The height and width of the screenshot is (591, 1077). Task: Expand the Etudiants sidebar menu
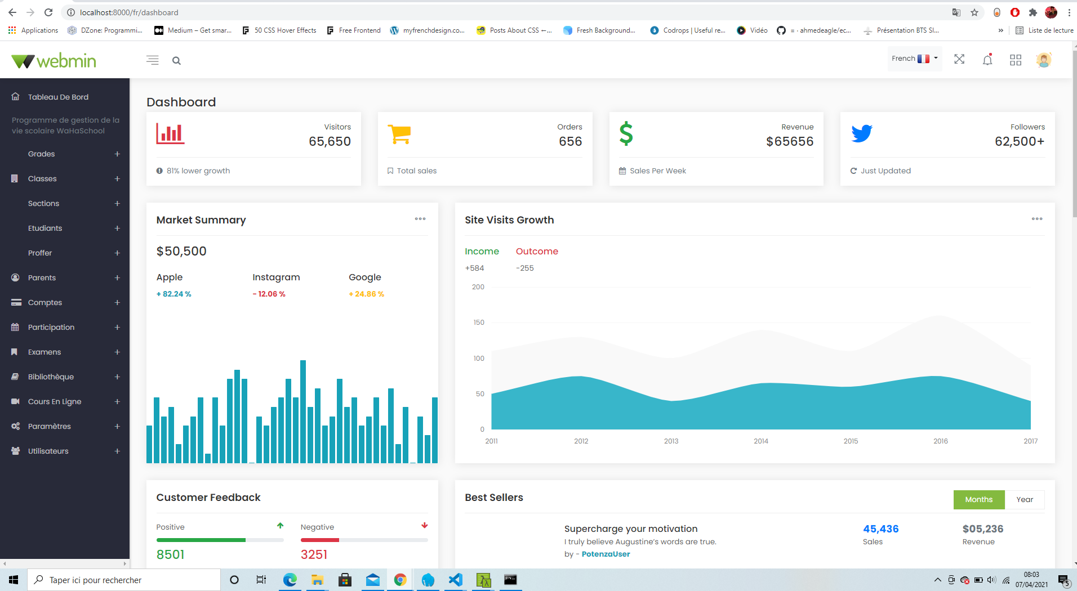[x=117, y=229]
